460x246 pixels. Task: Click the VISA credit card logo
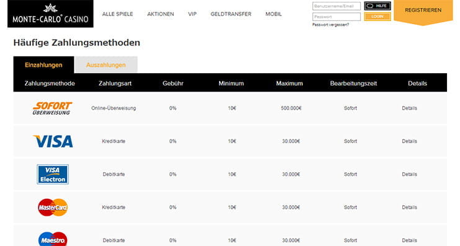point(53,141)
